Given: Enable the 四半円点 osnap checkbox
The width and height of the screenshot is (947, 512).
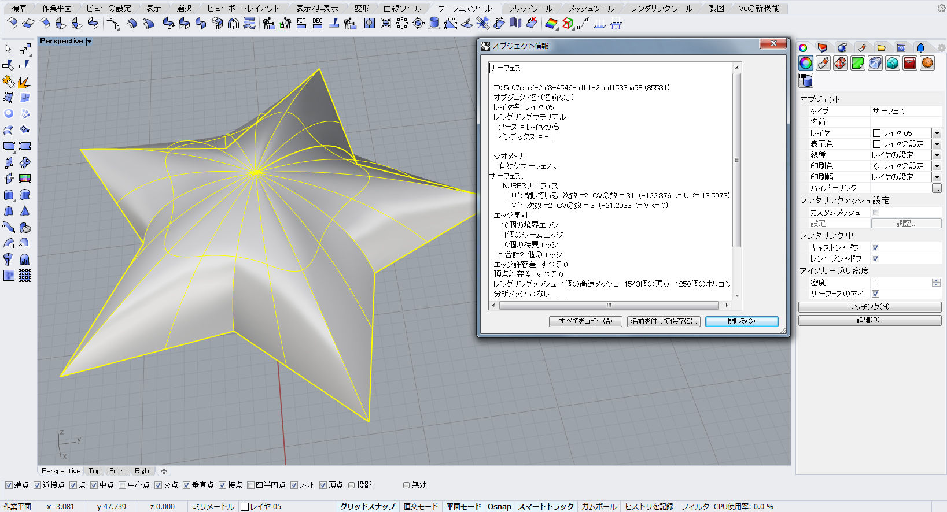Looking at the screenshot, I should coord(250,485).
